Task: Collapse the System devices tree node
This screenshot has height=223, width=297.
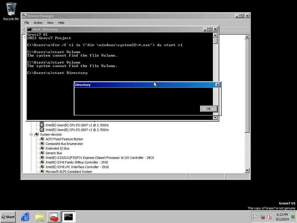Action: 31,135
